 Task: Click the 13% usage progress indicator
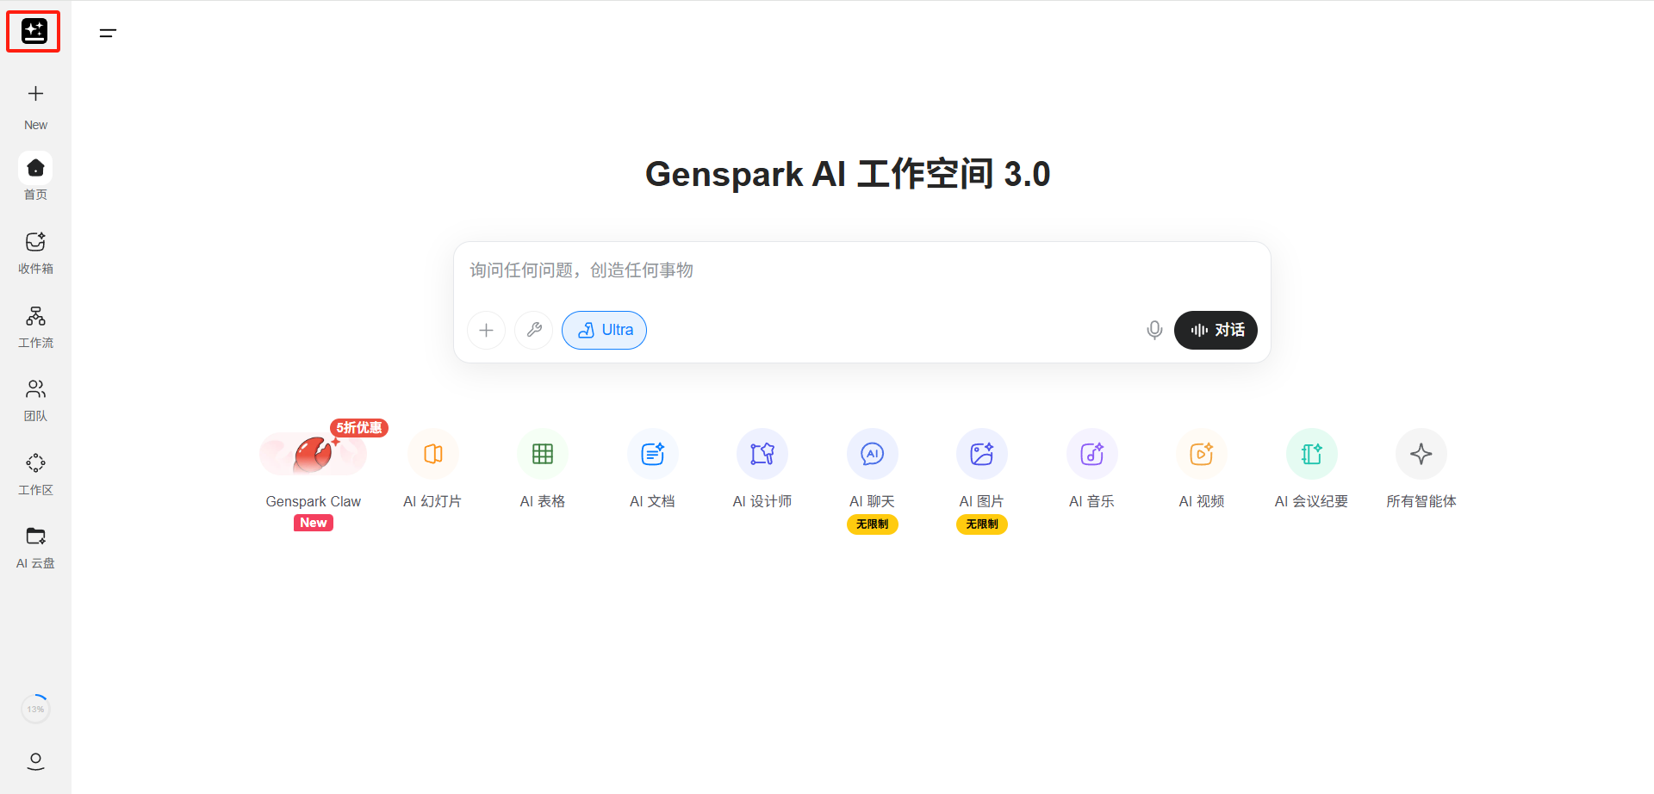(x=35, y=709)
